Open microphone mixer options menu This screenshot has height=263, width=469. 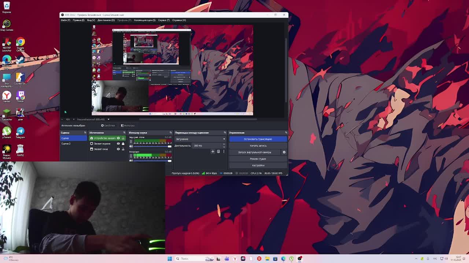(131, 156)
